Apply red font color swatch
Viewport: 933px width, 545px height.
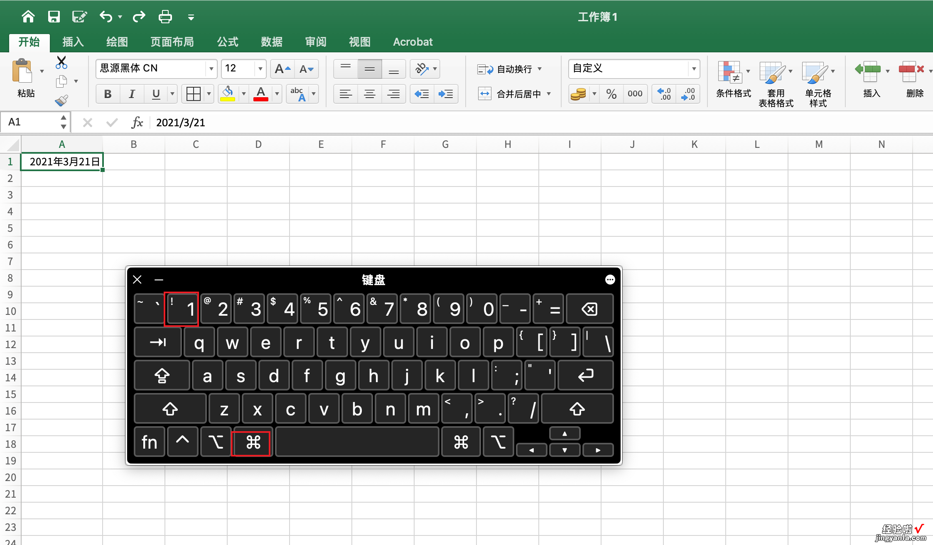click(x=261, y=94)
